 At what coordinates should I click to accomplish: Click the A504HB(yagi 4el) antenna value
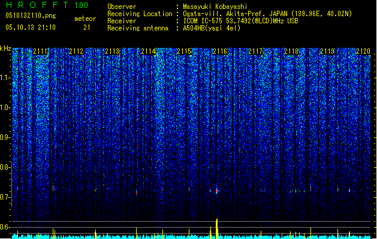click(212, 28)
